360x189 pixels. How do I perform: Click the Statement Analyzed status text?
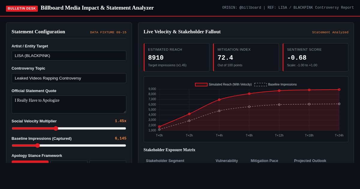pos(330,32)
